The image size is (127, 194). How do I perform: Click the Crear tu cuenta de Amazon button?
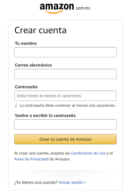point(65,139)
